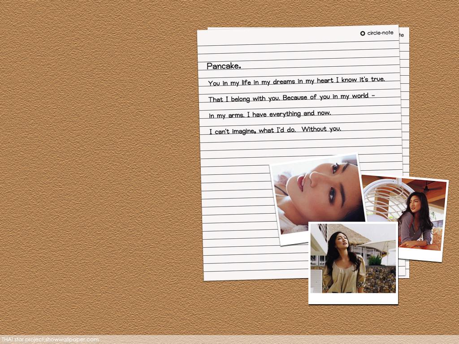
Task: Click the line 'in my arms. I have everything'
Action: (x=270, y=114)
